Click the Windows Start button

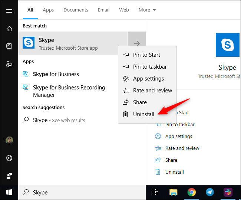click(x=9, y=192)
